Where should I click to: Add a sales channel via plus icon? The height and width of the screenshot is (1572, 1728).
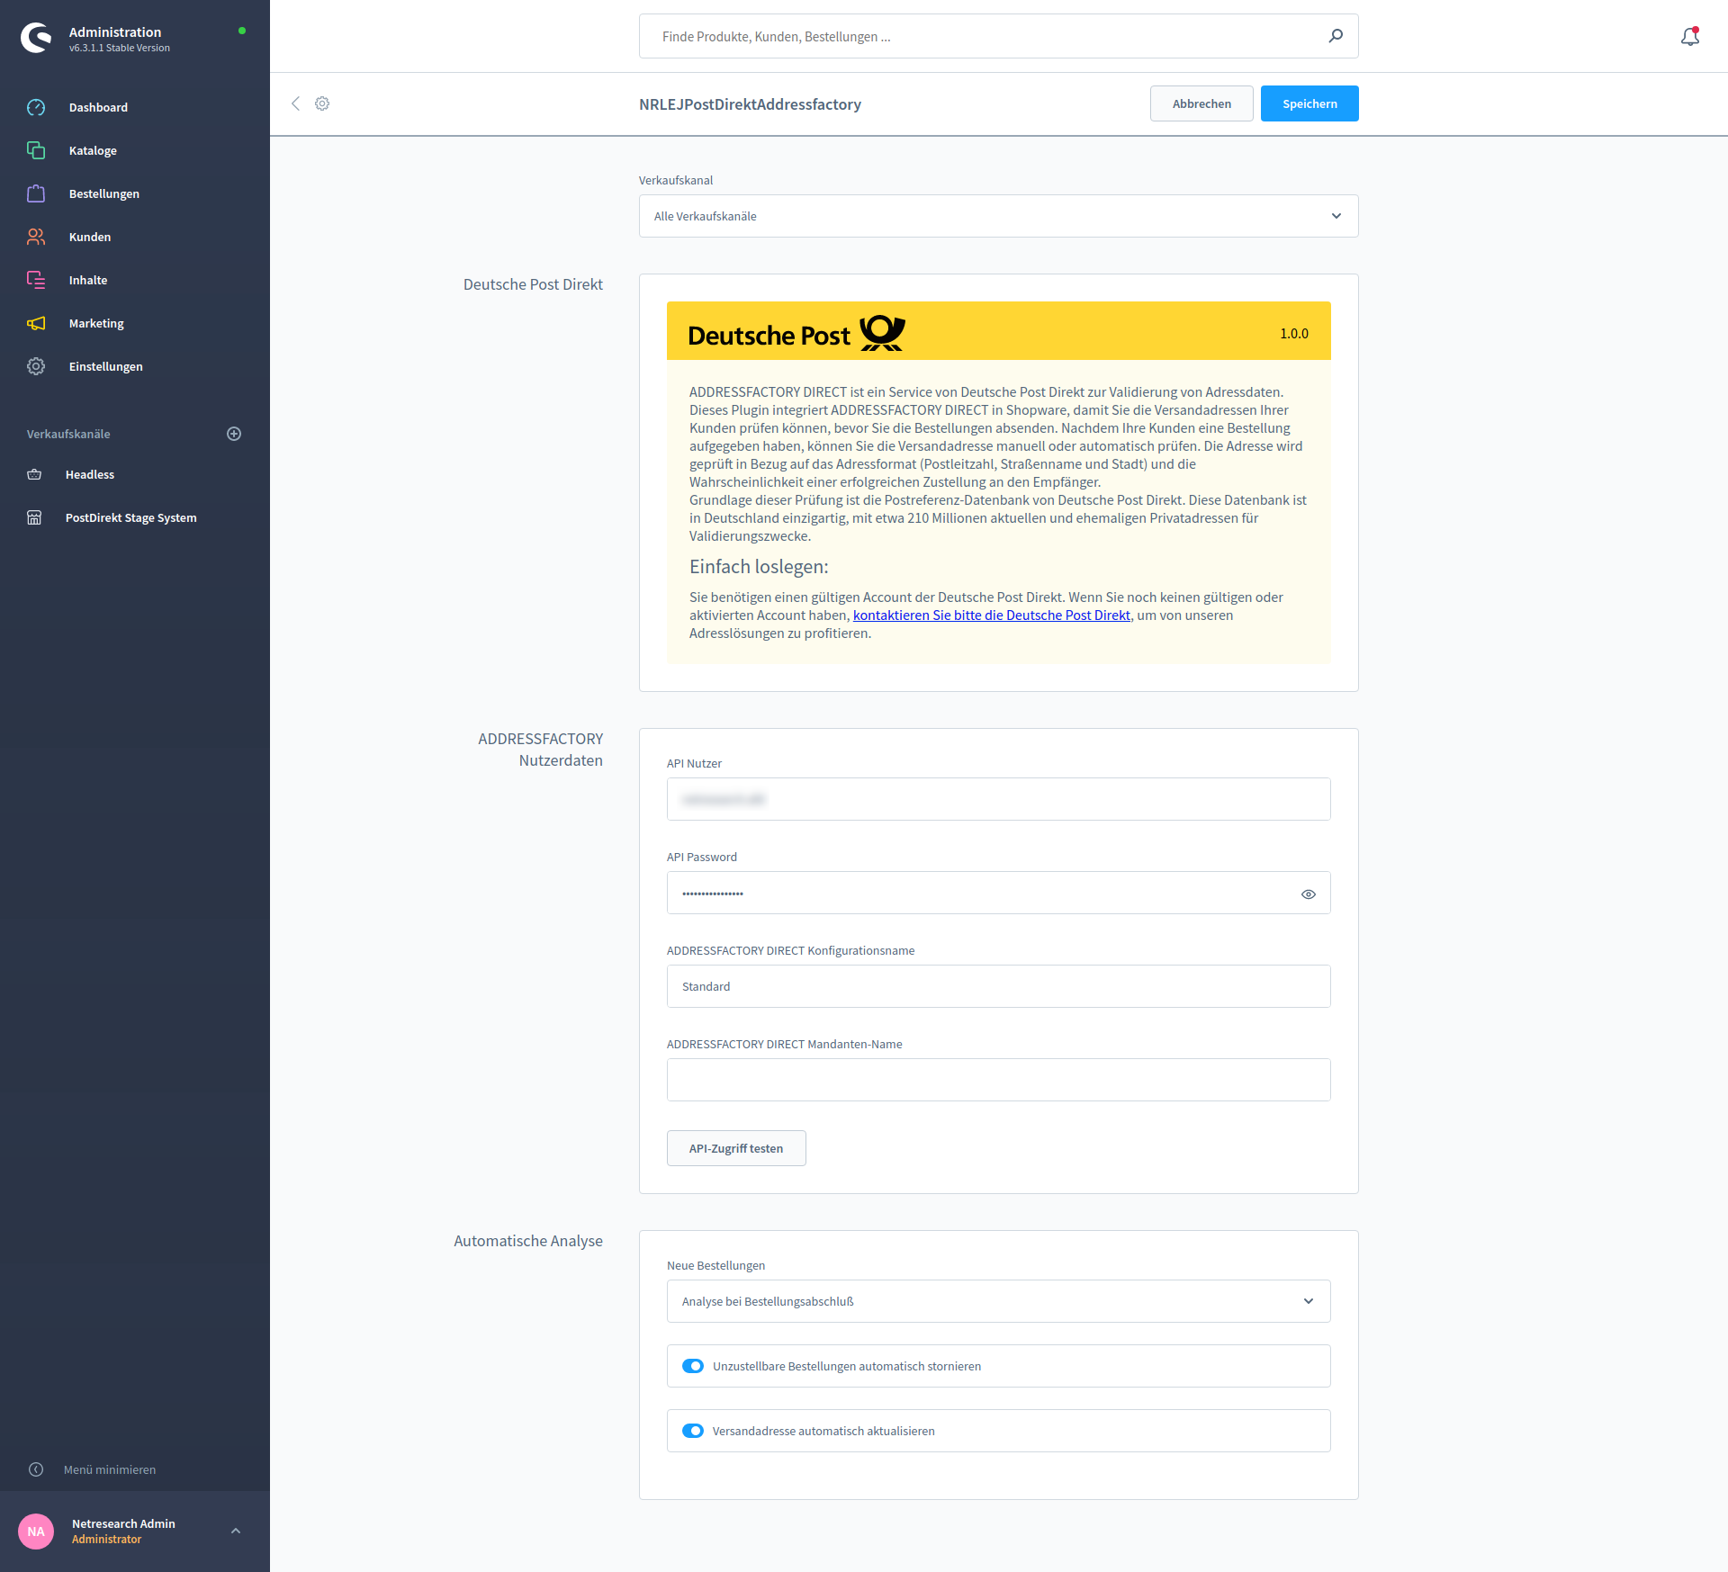tap(234, 434)
